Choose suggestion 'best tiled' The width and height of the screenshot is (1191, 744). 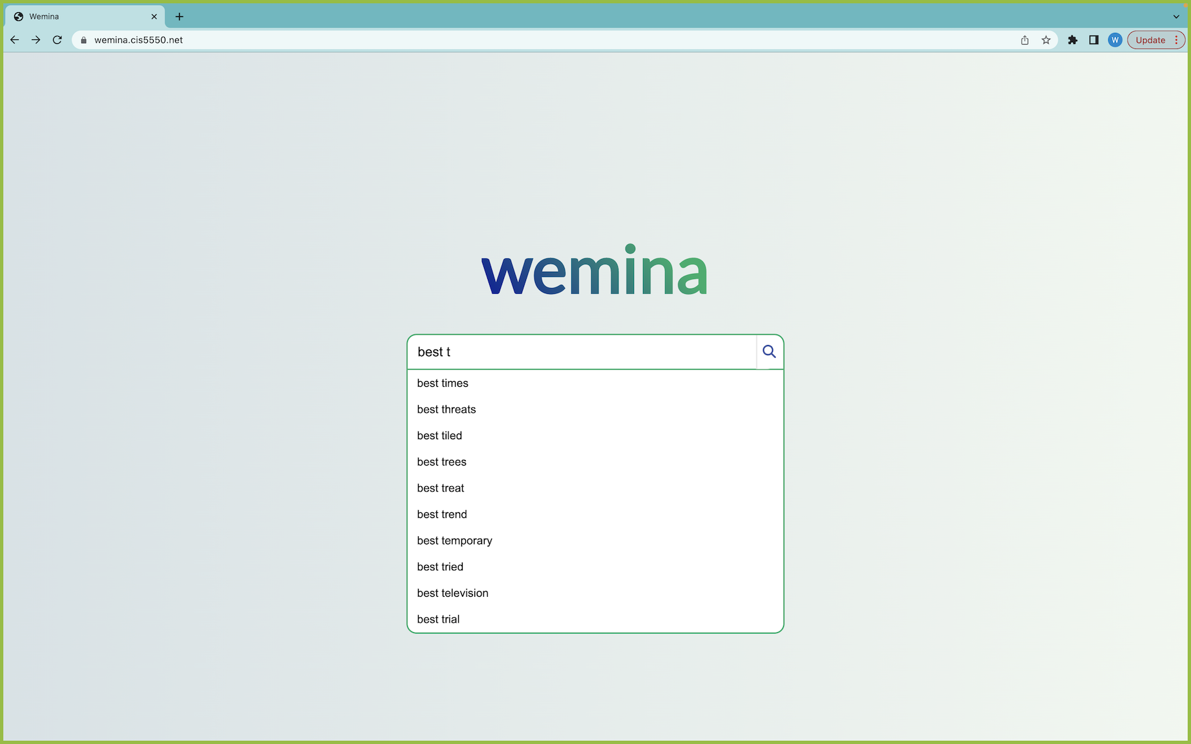click(x=595, y=436)
